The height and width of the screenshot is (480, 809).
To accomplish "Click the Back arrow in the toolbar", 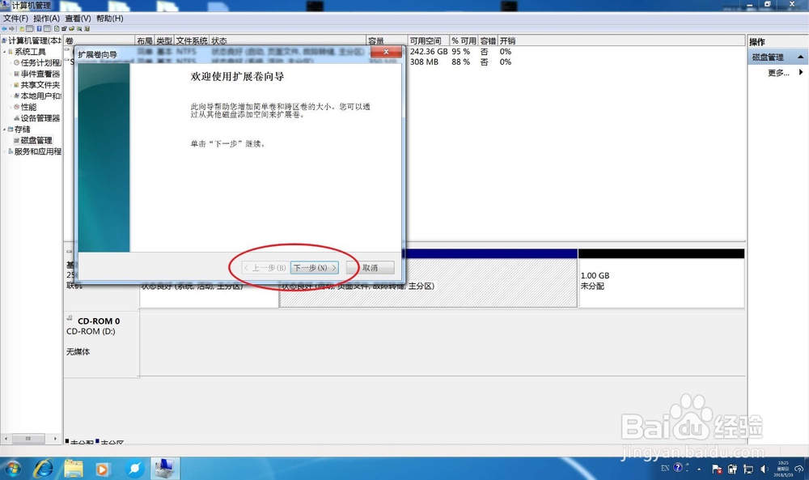I will [x=4, y=28].
